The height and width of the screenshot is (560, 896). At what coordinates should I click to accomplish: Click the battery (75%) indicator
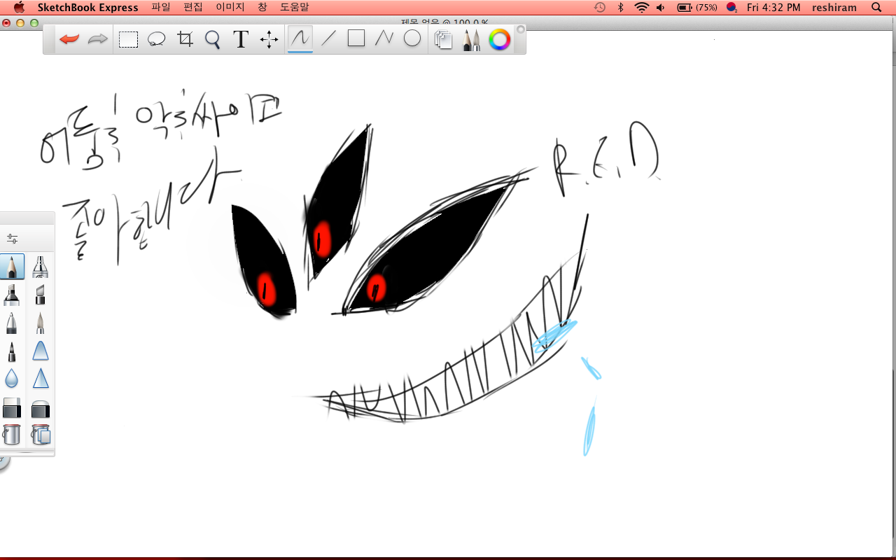[x=697, y=8]
